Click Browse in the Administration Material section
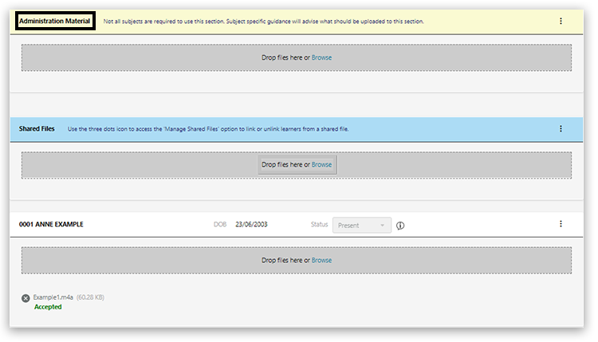Image resolution: width=598 pixels, height=342 pixels. click(x=321, y=57)
